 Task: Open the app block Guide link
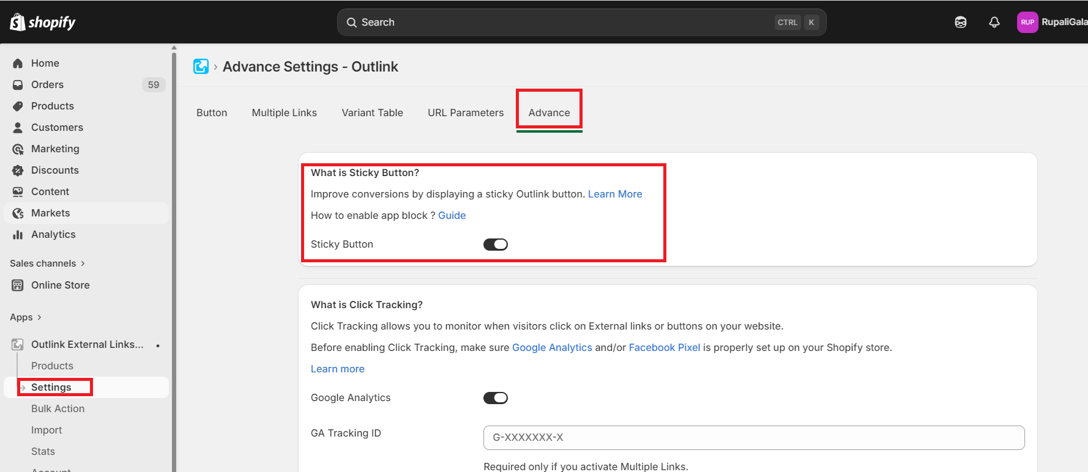(x=452, y=215)
